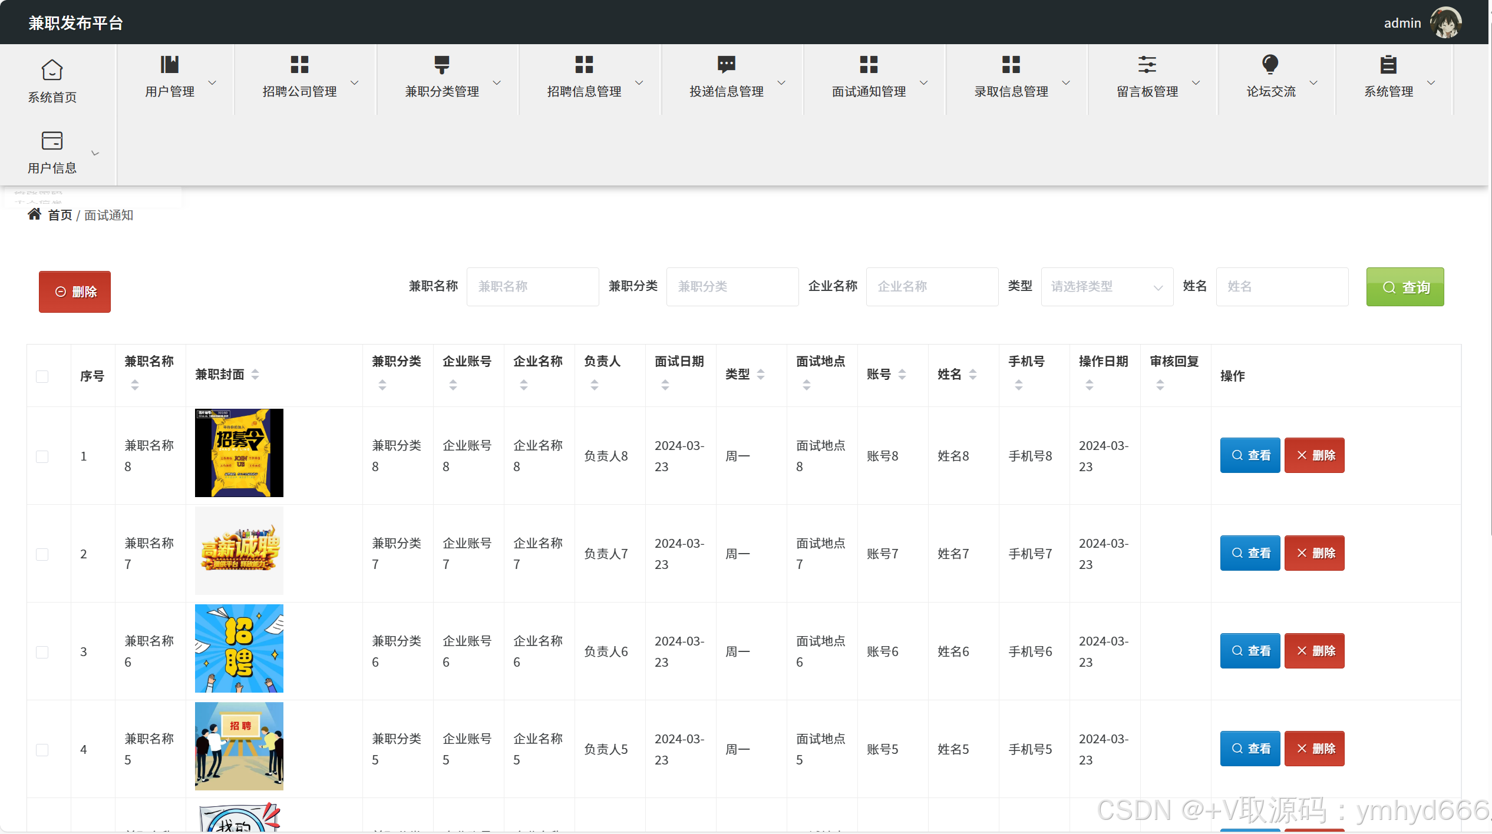Click the 招募令 cover thumbnail
This screenshot has height=834, width=1492.
coord(239,453)
